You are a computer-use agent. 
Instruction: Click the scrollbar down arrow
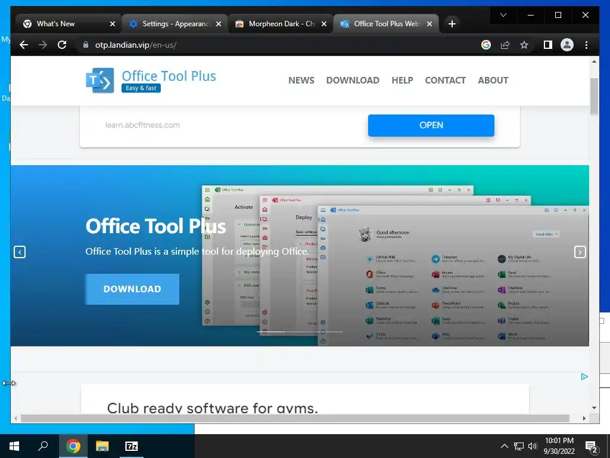(594, 408)
